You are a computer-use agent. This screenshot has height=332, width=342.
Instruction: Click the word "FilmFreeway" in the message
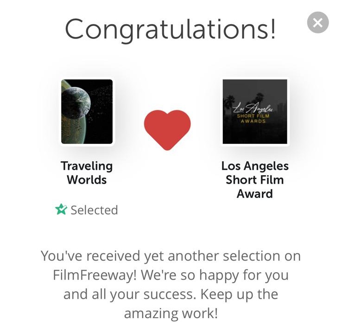pos(95,275)
